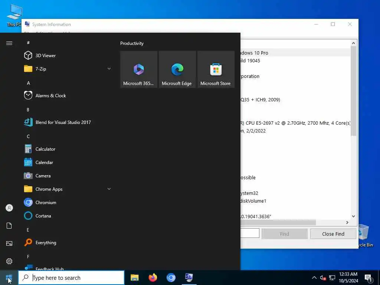Image resolution: width=380 pixels, height=285 pixels.
Task: Select the letter B section header
Action: click(x=28, y=110)
